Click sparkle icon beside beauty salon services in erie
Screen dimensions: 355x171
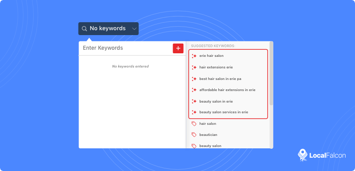(194, 112)
